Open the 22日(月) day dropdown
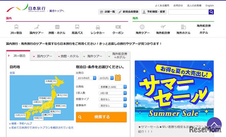226x137 pixels. point(106,78)
